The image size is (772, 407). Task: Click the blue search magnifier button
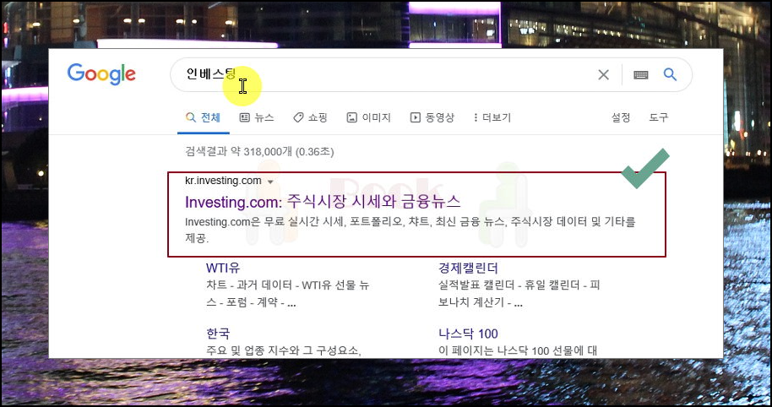tap(670, 74)
